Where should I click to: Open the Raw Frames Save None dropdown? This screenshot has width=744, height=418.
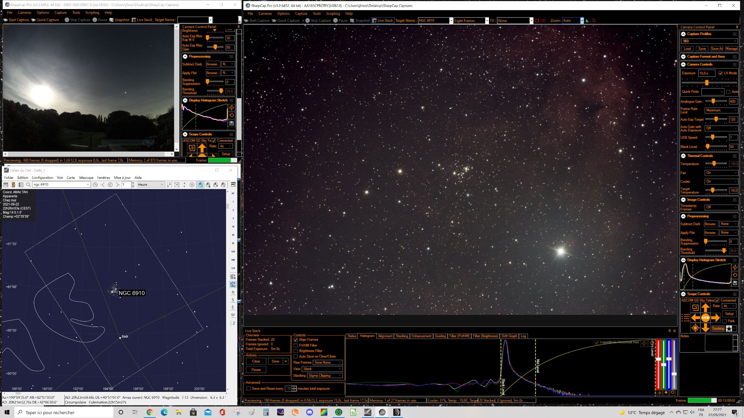click(328, 362)
